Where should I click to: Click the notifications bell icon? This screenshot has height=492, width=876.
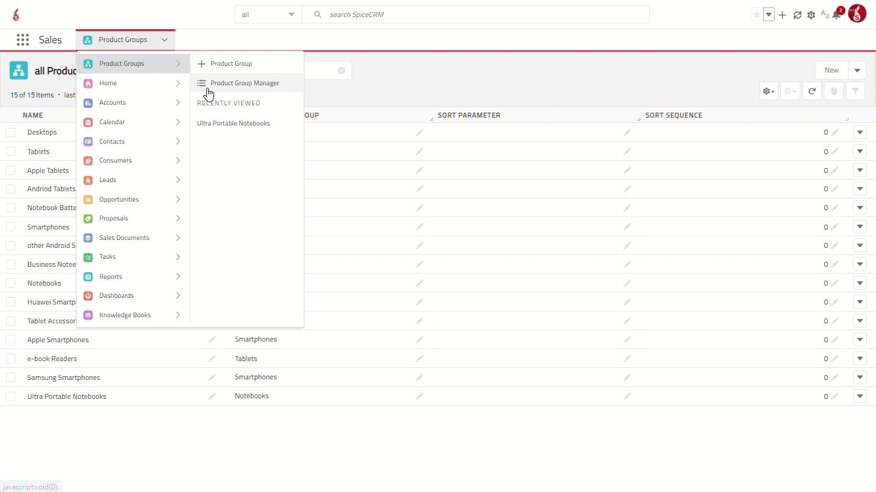[836, 15]
